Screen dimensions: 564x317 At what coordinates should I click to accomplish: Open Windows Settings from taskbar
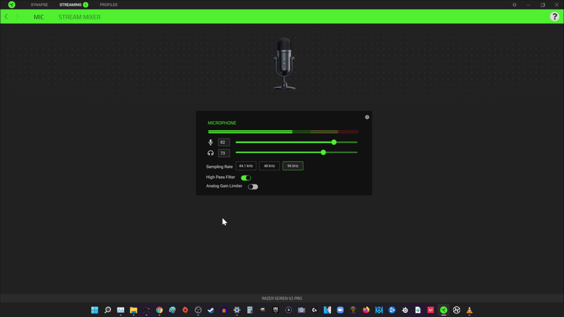point(237,310)
